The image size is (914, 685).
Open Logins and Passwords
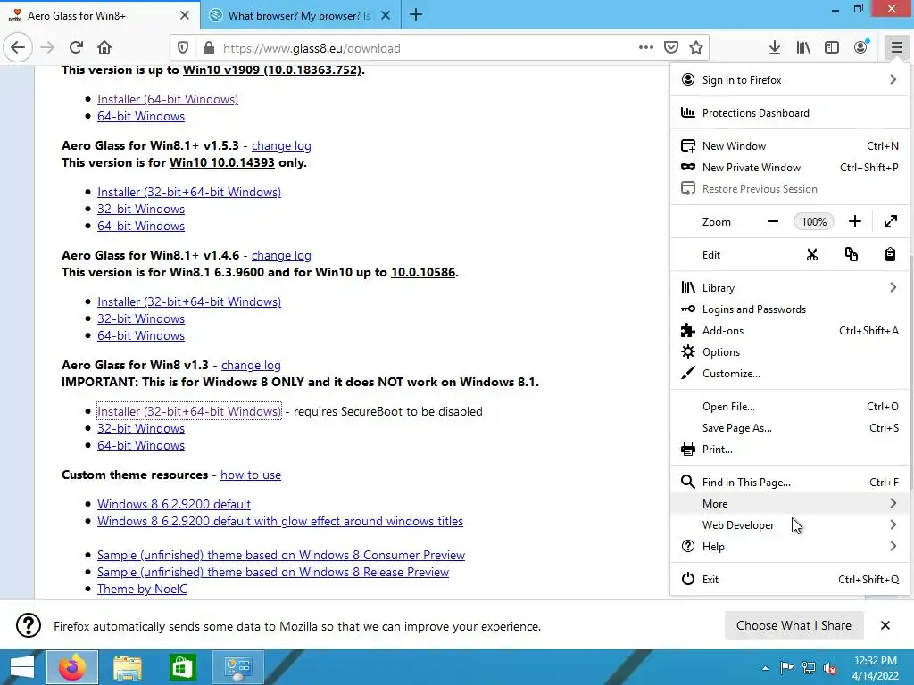coord(790,309)
